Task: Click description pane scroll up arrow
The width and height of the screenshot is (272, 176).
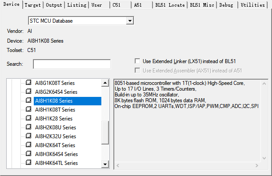Action: click(x=264, y=84)
